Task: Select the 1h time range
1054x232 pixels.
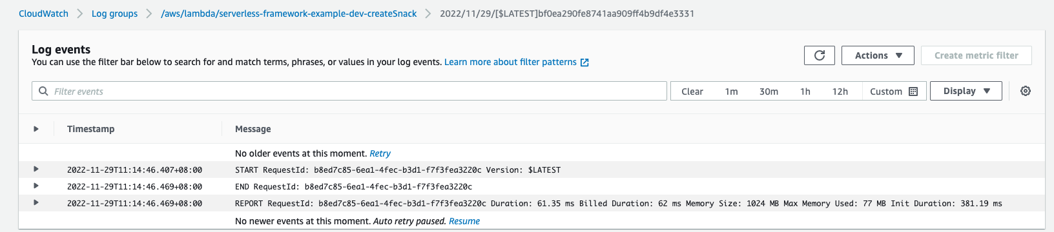Action: click(x=805, y=92)
